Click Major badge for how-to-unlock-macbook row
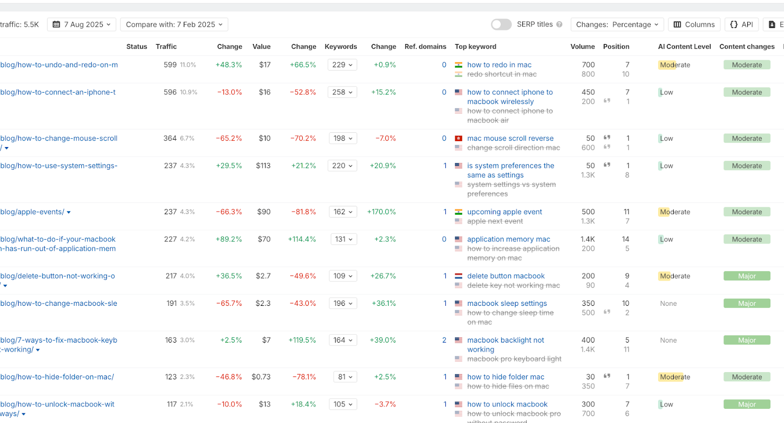 pyautogui.click(x=747, y=404)
